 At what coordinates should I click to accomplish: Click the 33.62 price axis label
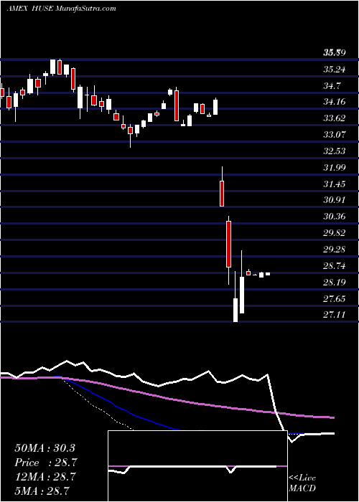click(335, 118)
